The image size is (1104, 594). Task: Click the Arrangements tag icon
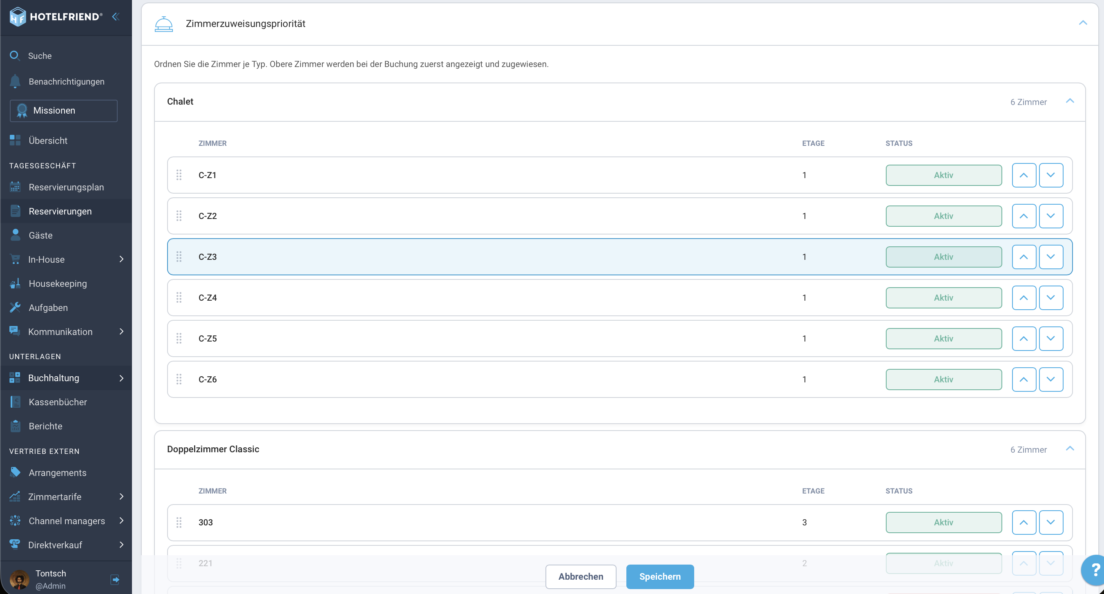15,472
